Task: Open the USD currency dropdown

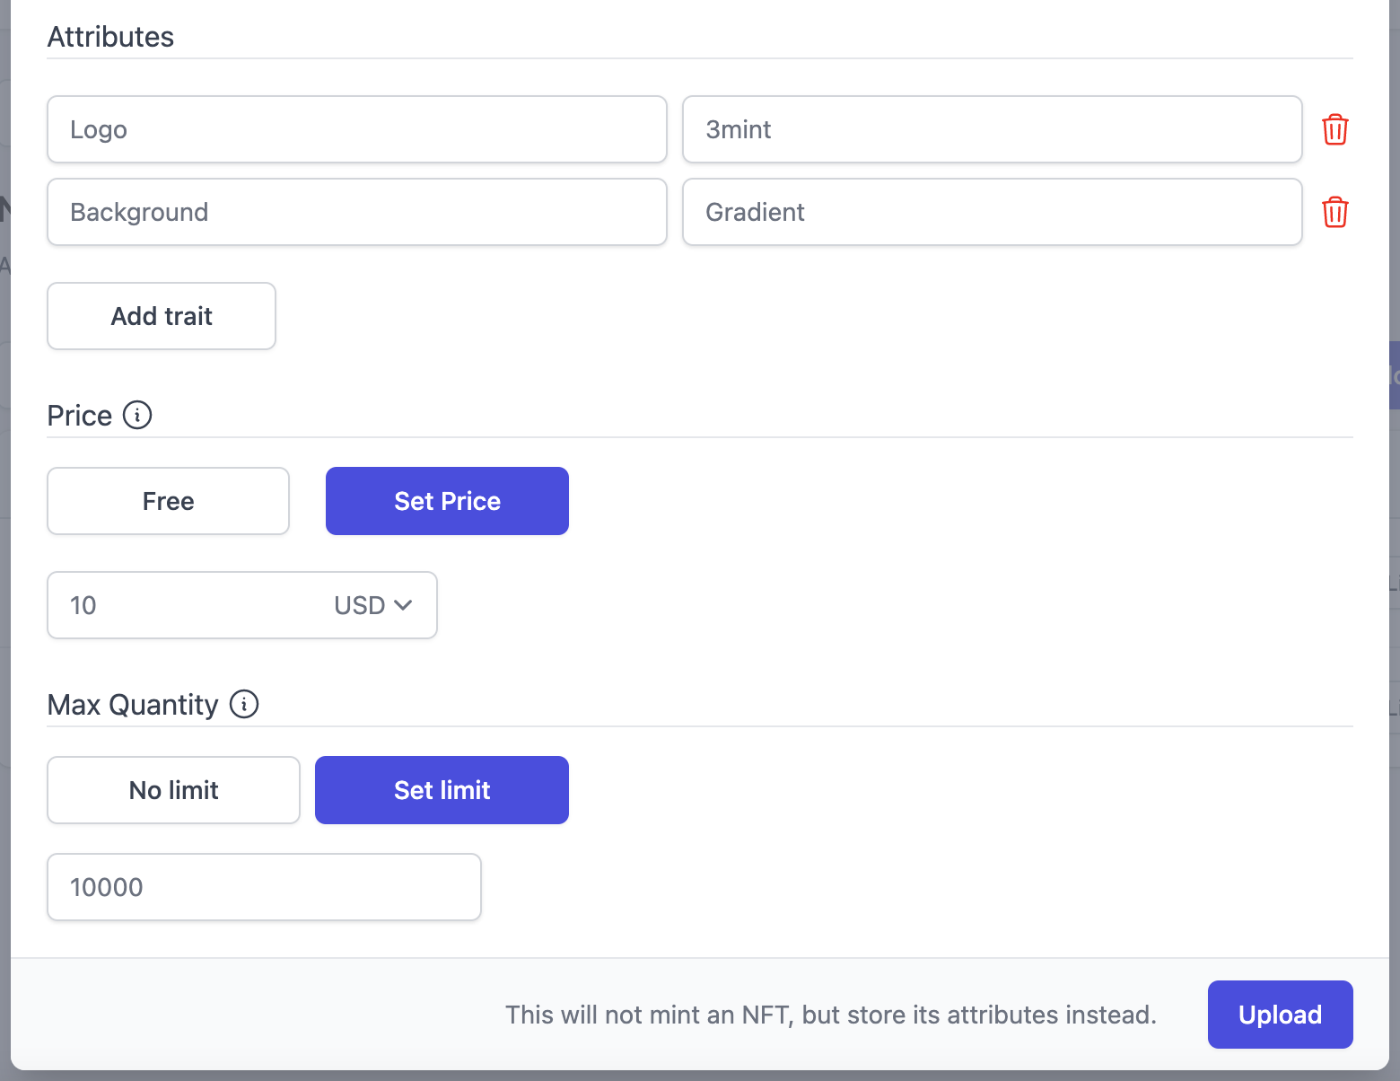Action: point(372,605)
